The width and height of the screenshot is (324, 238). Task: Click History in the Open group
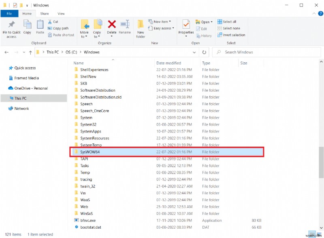click(x=204, y=36)
